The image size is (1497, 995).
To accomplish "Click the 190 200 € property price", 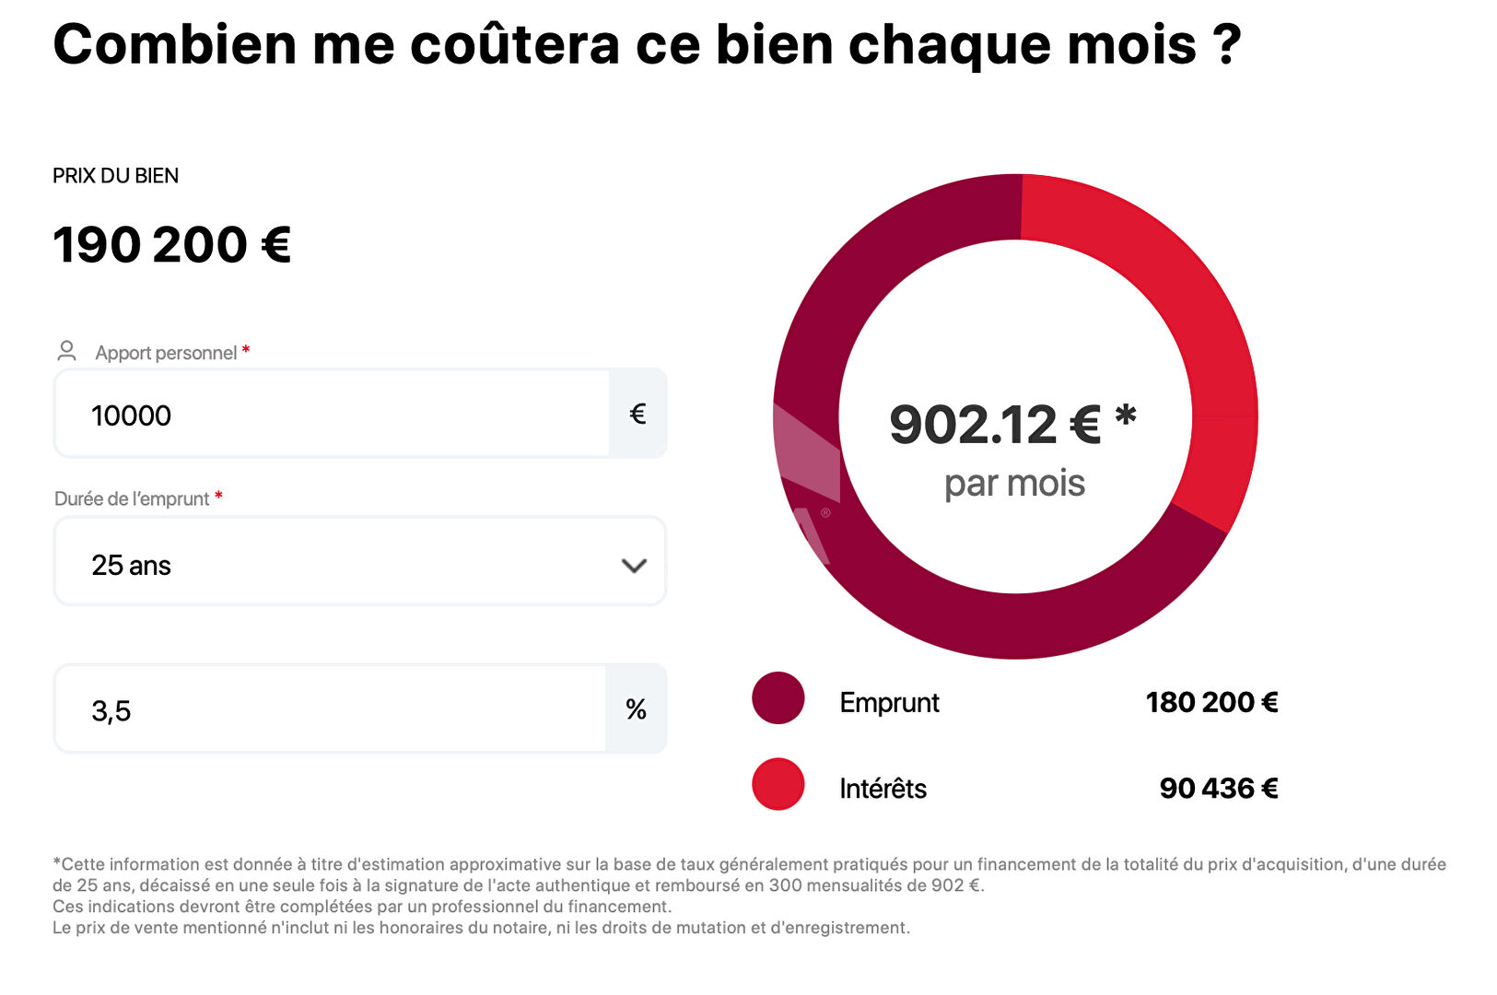I will pos(172,245).
